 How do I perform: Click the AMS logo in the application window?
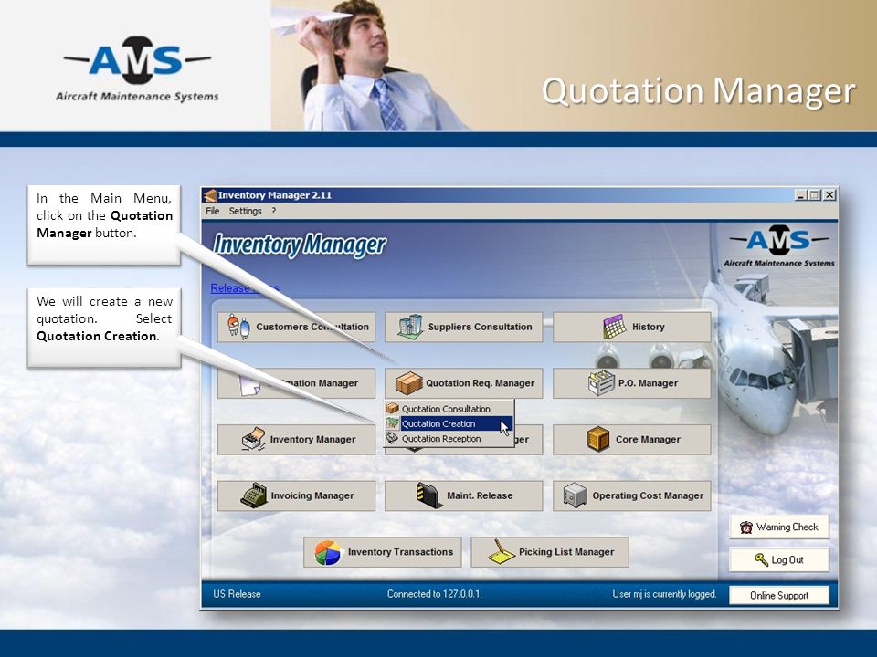(778, 245)
